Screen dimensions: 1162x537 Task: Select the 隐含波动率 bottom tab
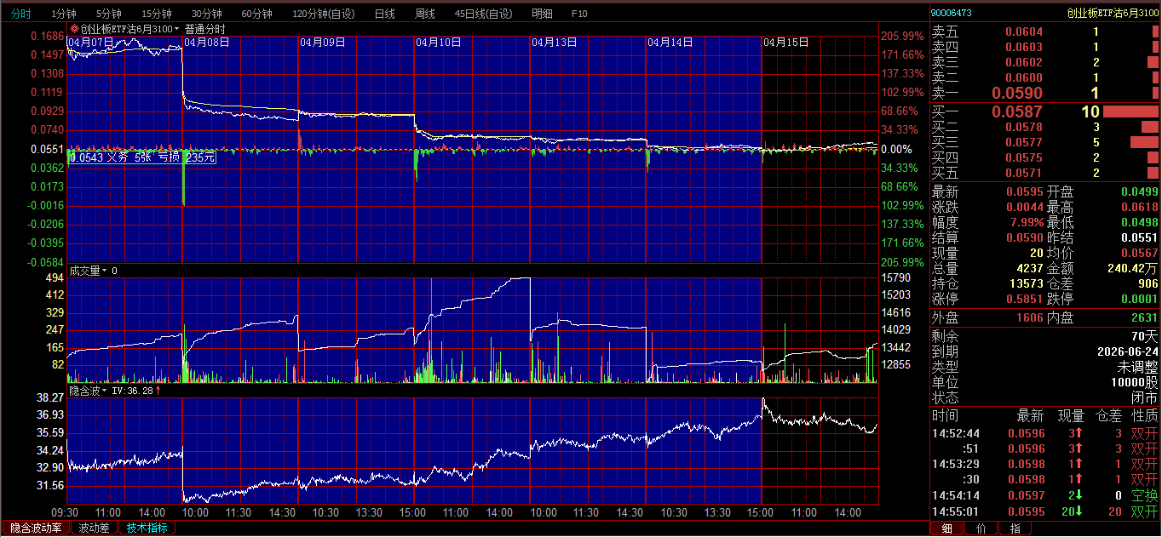pos(35,528)
